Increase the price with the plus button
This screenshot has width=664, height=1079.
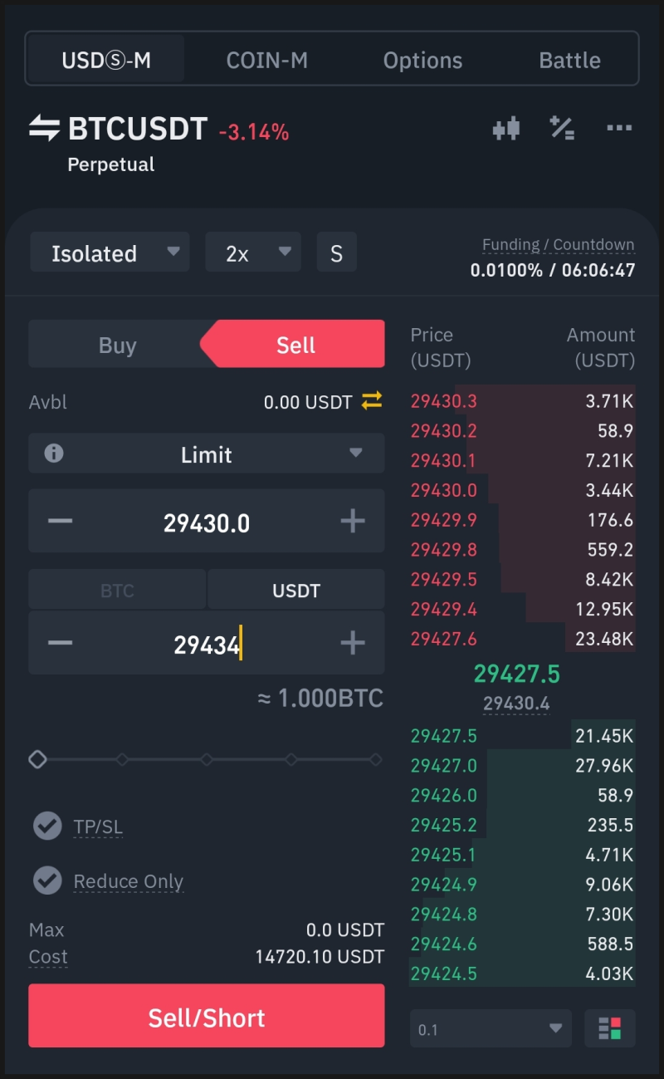pyautogui.click(x=353, y=522)
